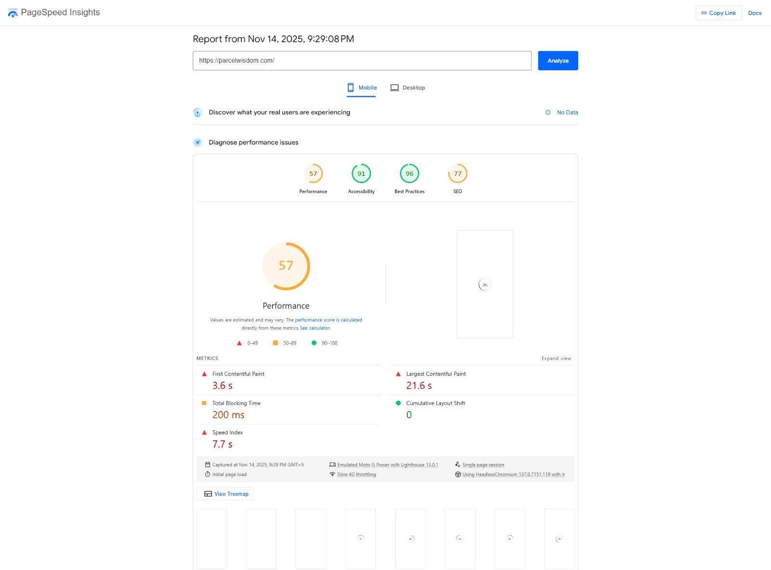Click the No Data info link
Screen dimensions: 771x570
click(x=561, y=113)
